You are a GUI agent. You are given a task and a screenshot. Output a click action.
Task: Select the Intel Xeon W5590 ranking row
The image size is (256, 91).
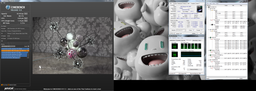pyautogui.click(x=15, y=49)
